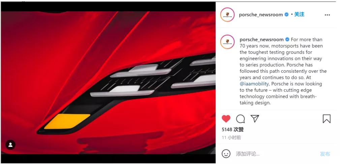Image resolution: width=340 pixels, height=164 pixels.
Task: Click the verified badge in caption
Action: pyautogui.click(x=287, y=39)
